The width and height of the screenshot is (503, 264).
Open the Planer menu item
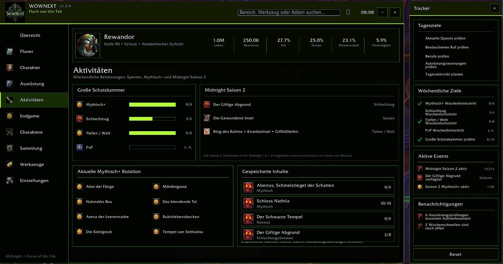[x=34, y=52]
